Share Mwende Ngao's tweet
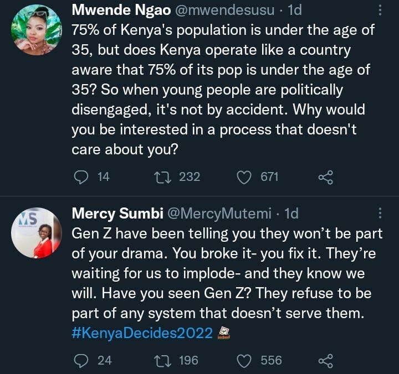The height and width of the screenshot is (374, 399). click(x=325, y=177)
